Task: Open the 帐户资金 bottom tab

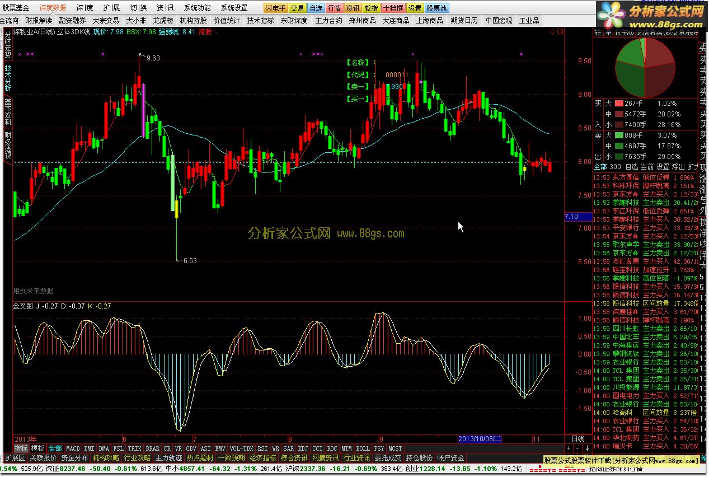Action: pos(450,458)
